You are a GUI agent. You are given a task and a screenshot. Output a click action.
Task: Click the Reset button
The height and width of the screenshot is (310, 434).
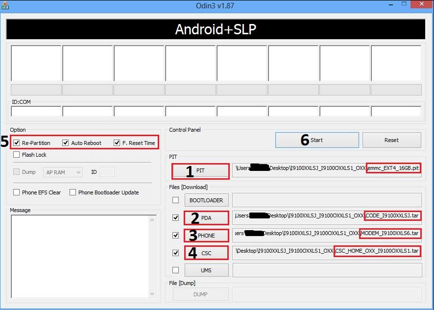click(392, 140)
